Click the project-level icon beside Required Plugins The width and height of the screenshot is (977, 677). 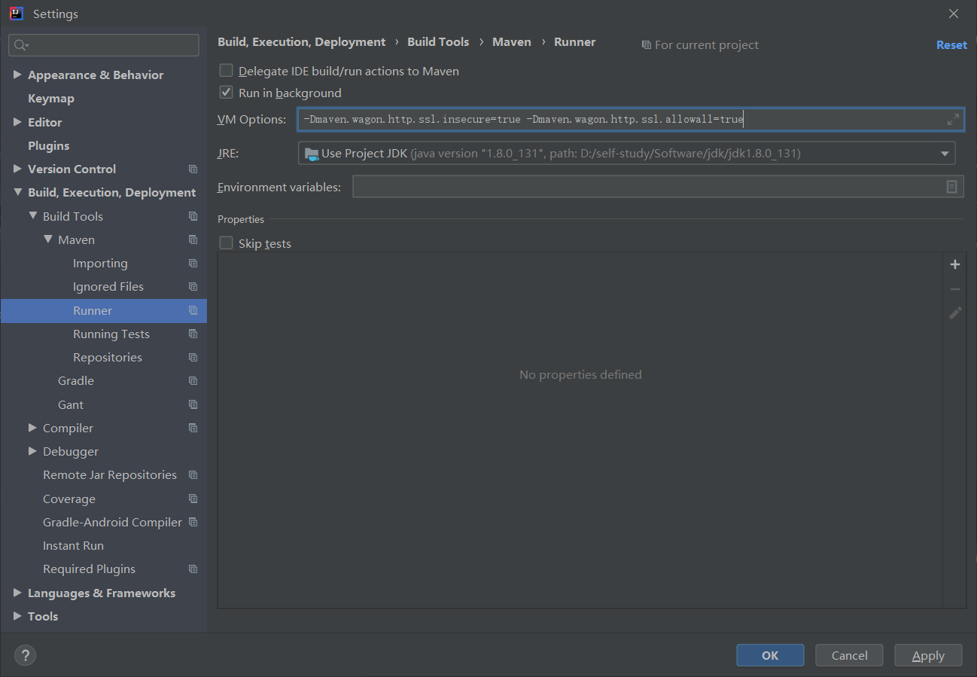(193, 569)
